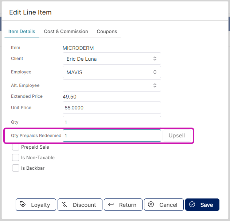Check the Is Non-Taxable box
Image resolution: width=230 pixels, height=221 pixels.
(16, 157)
